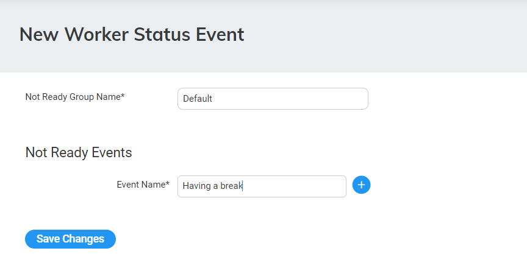The width and height of the screenshot is (527, 276).
Task: Click the 'Not Ready Group Name*' label
Action: point(75,97)
